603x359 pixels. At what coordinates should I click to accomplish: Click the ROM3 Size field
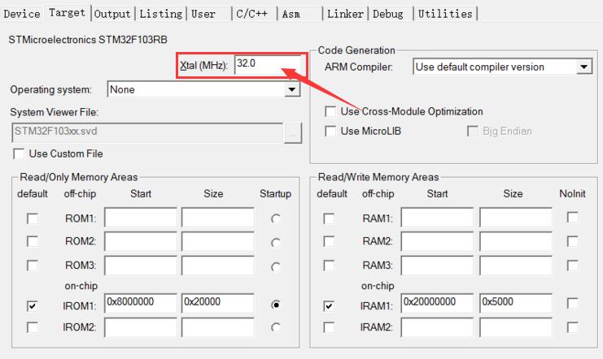[x=217, y=265]
